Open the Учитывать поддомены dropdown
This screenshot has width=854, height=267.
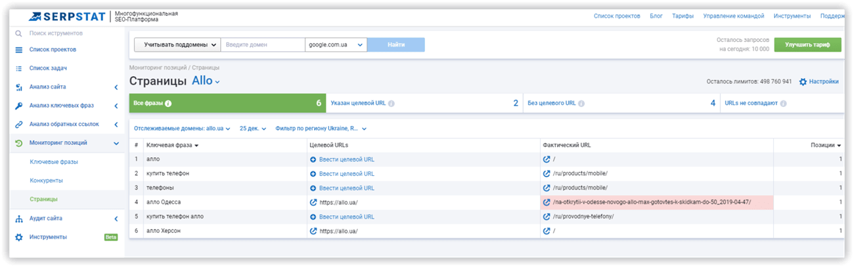click(x=177, y=45)
